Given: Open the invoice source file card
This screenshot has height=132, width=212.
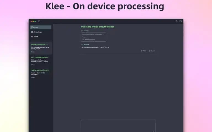Looking at the screenshot, I should click(x=93, y=37).
